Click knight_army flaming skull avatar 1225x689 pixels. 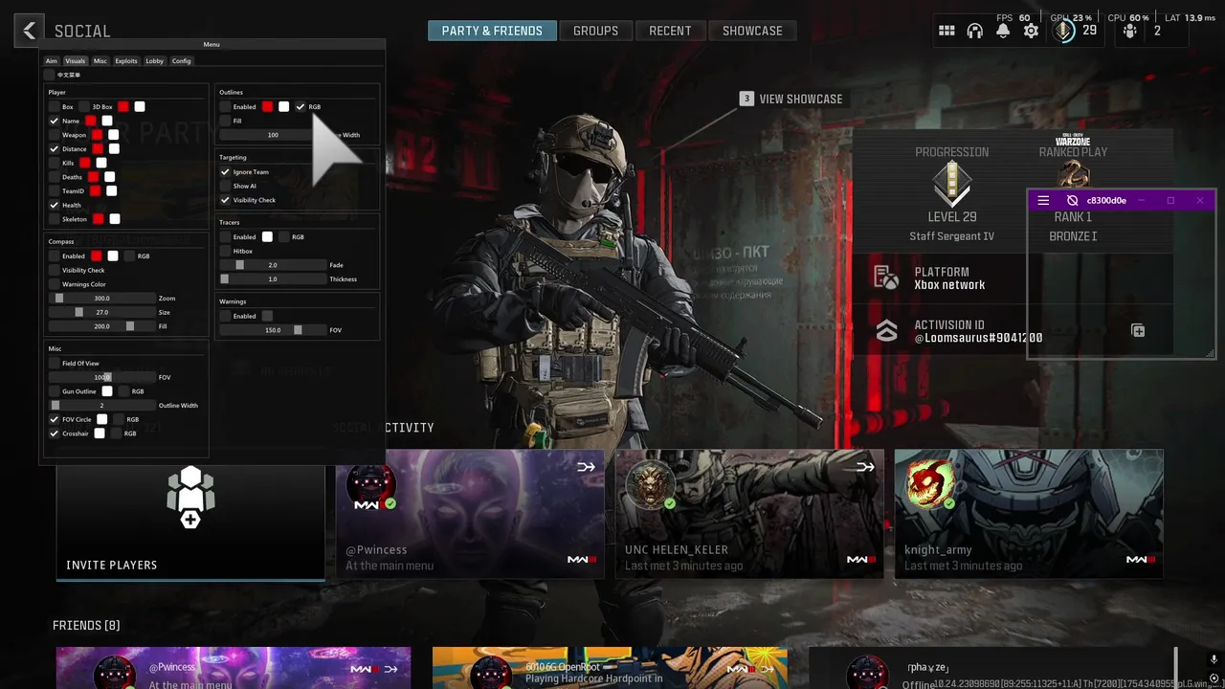[929, 485]
